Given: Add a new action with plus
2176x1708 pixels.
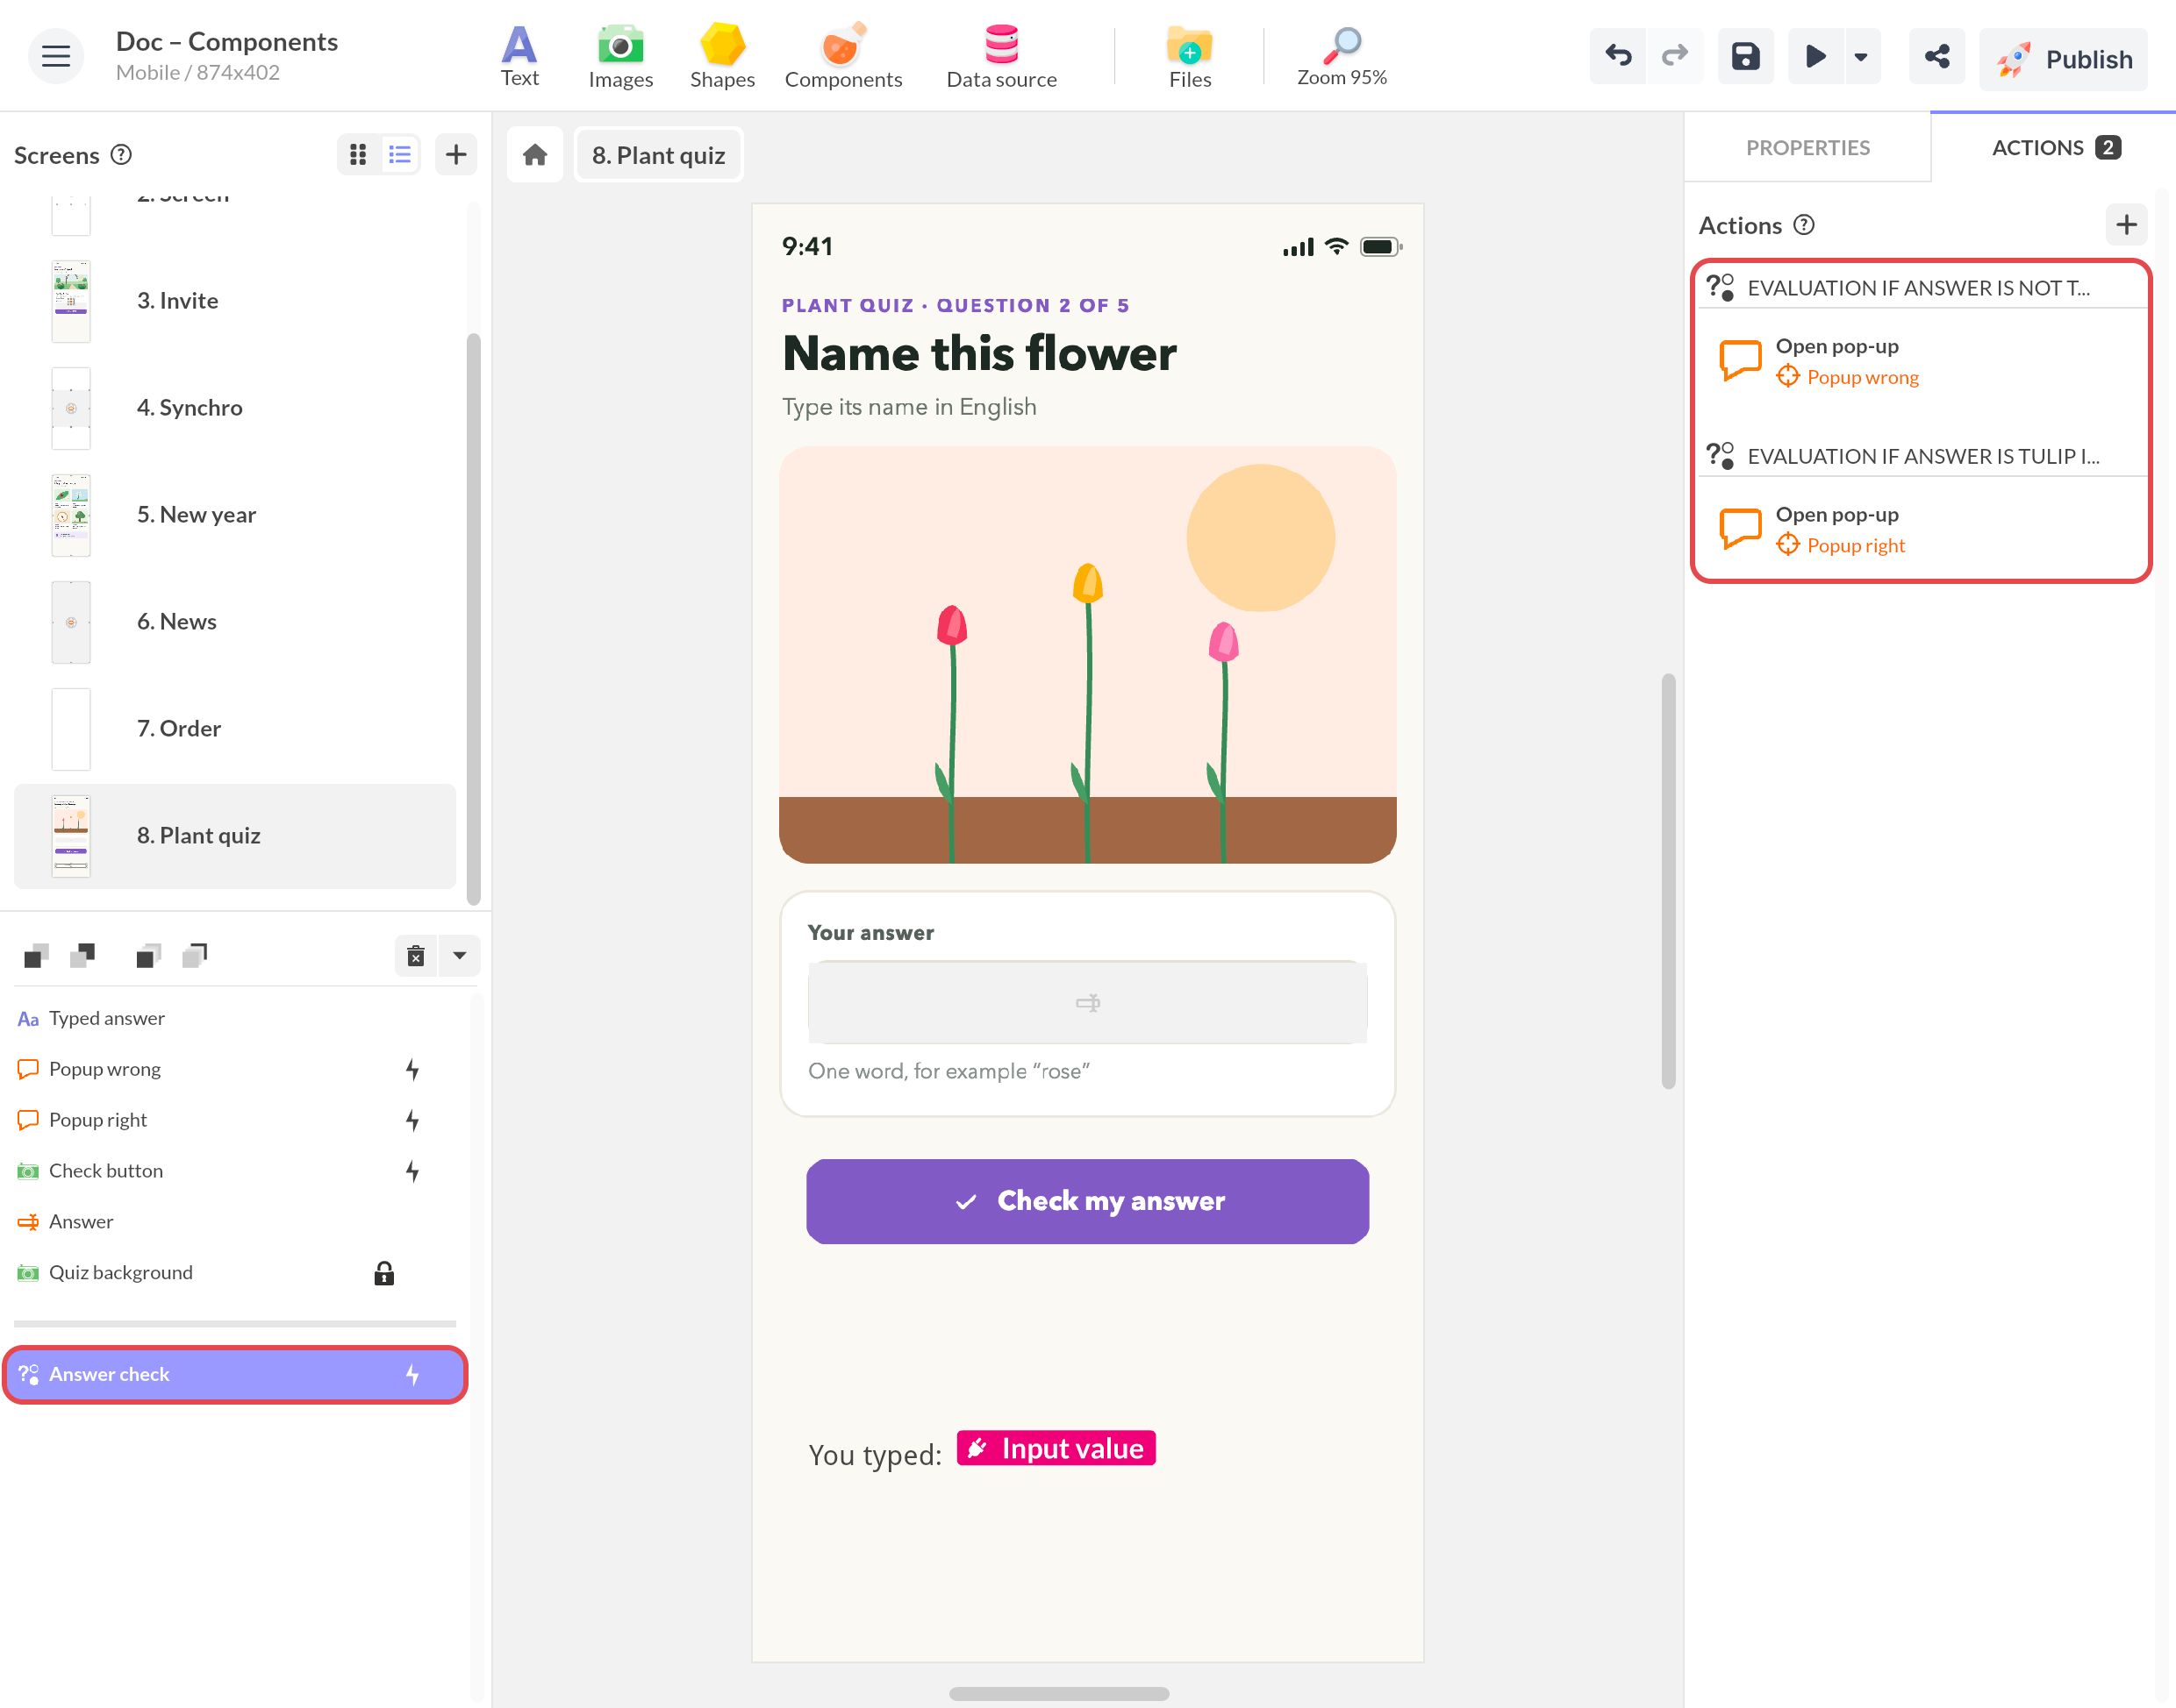Looking at the screenshot, I should tap(2126, 225).
